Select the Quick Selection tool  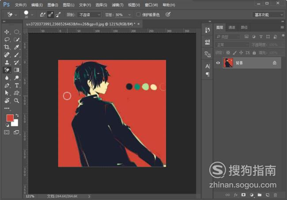[16, 40]
